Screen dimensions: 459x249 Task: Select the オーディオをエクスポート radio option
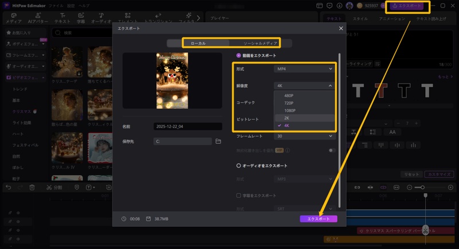[239, 166]
